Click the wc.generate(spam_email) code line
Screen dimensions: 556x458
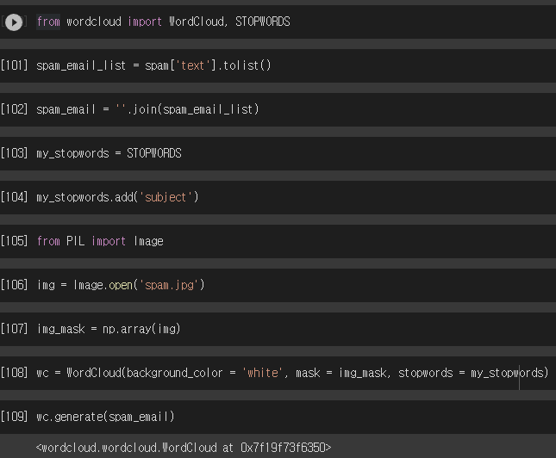click(106, 417)
